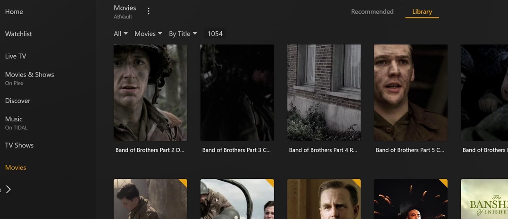
Task: Open Watchlist in the sidebar
Action: point(18,34)
